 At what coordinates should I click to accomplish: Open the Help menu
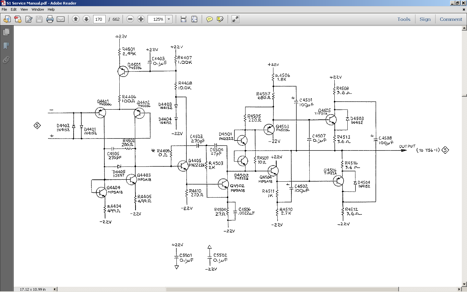click(51, 9)
